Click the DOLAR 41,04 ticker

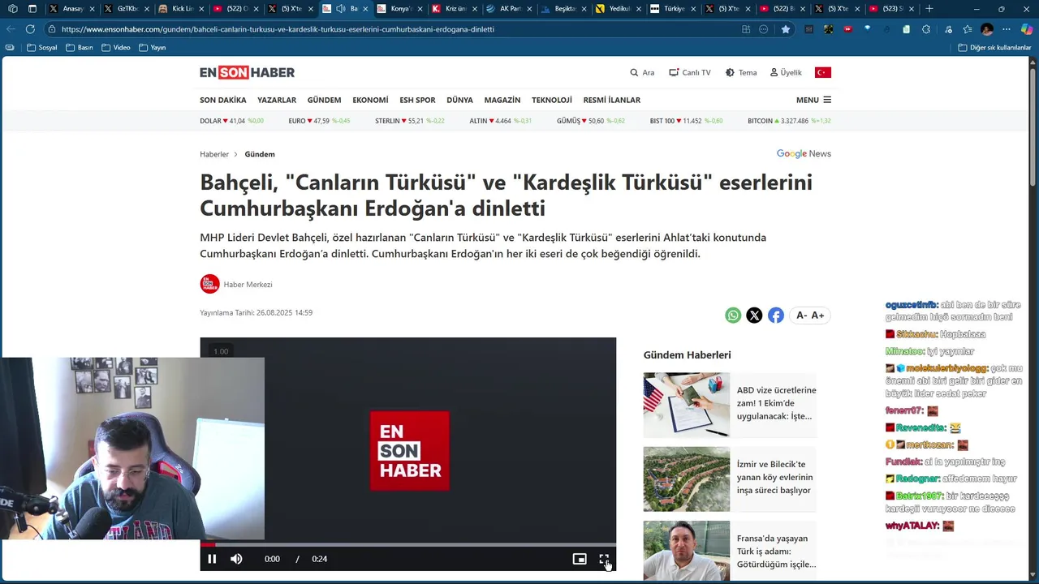tap(232, 121)
